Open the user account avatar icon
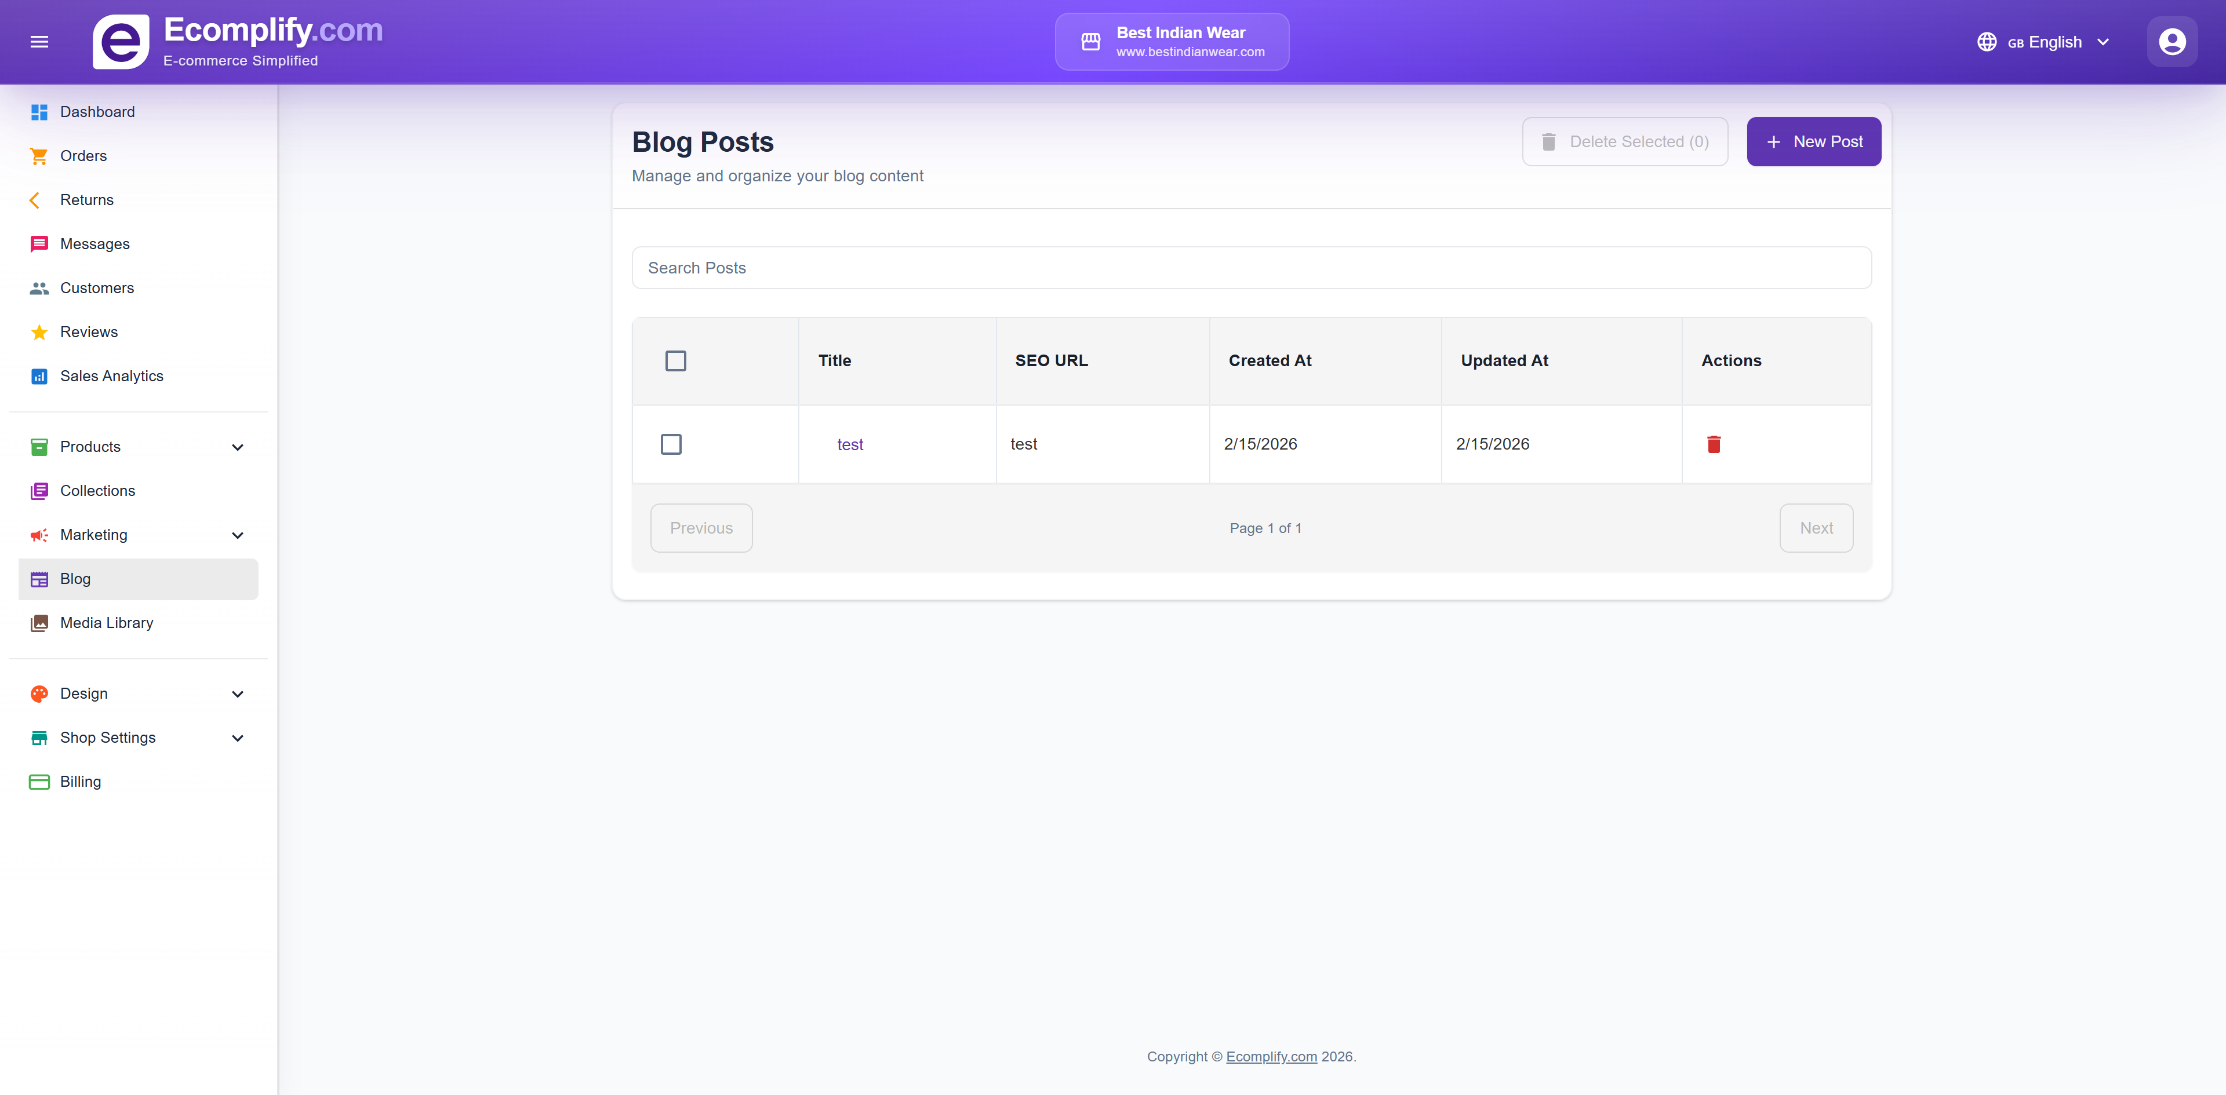 (2172, 42)
